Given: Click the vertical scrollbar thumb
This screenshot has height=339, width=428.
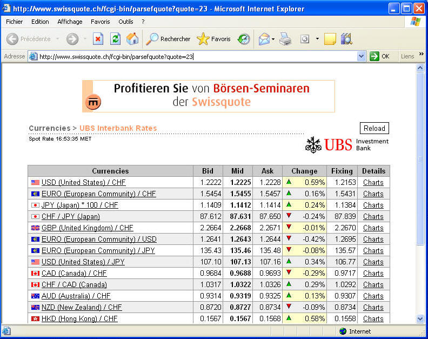Looking at the screenshot, I should pos(420,158).
